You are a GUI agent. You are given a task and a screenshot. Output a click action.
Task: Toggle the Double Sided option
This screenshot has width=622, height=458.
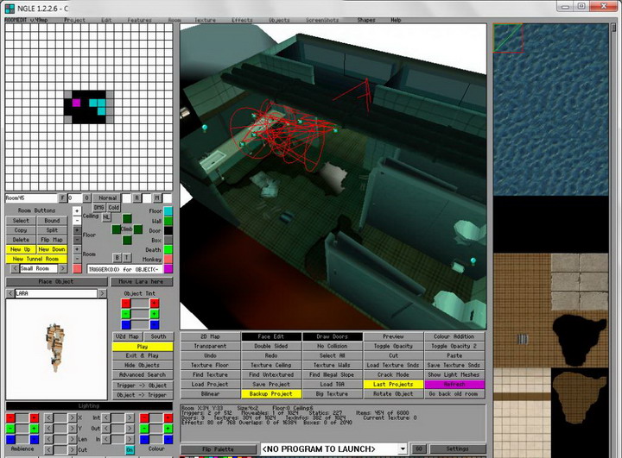[271, 346]
